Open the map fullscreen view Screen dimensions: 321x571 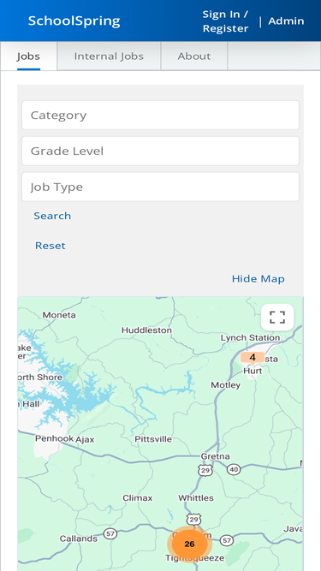(x=277, y=318)
